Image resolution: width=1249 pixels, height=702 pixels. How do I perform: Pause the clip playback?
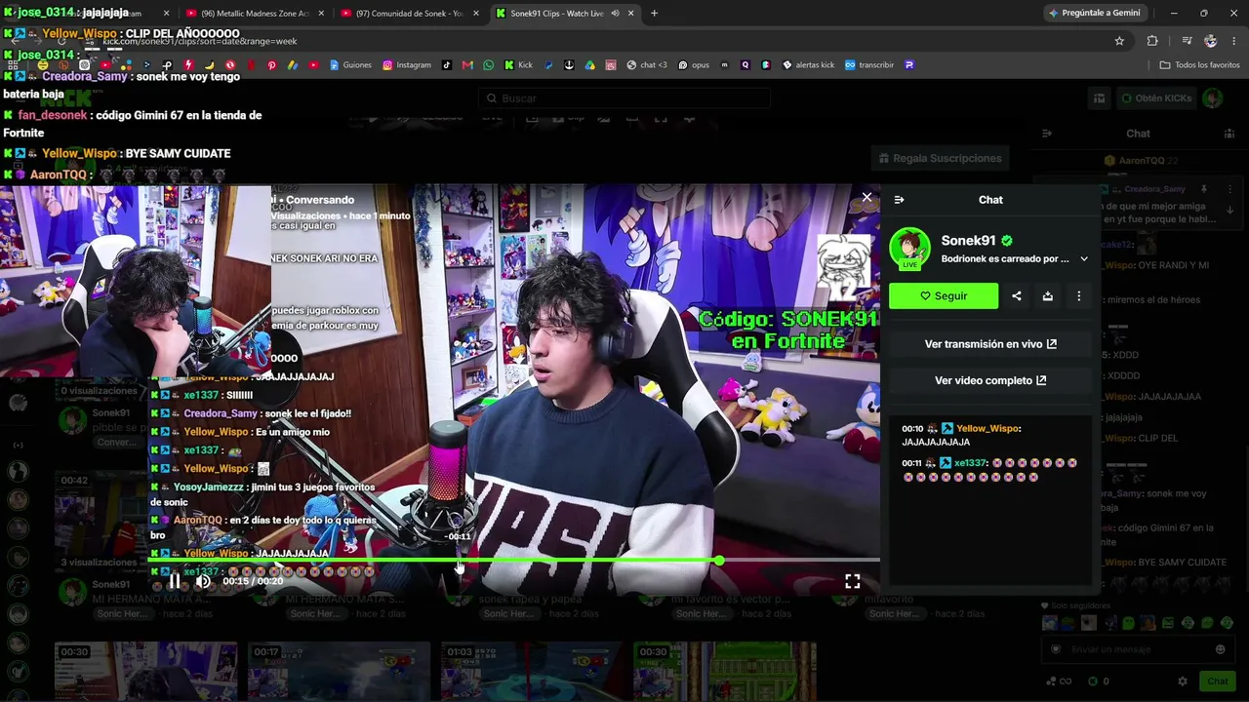pyautogui.click(x=175, y=581)
